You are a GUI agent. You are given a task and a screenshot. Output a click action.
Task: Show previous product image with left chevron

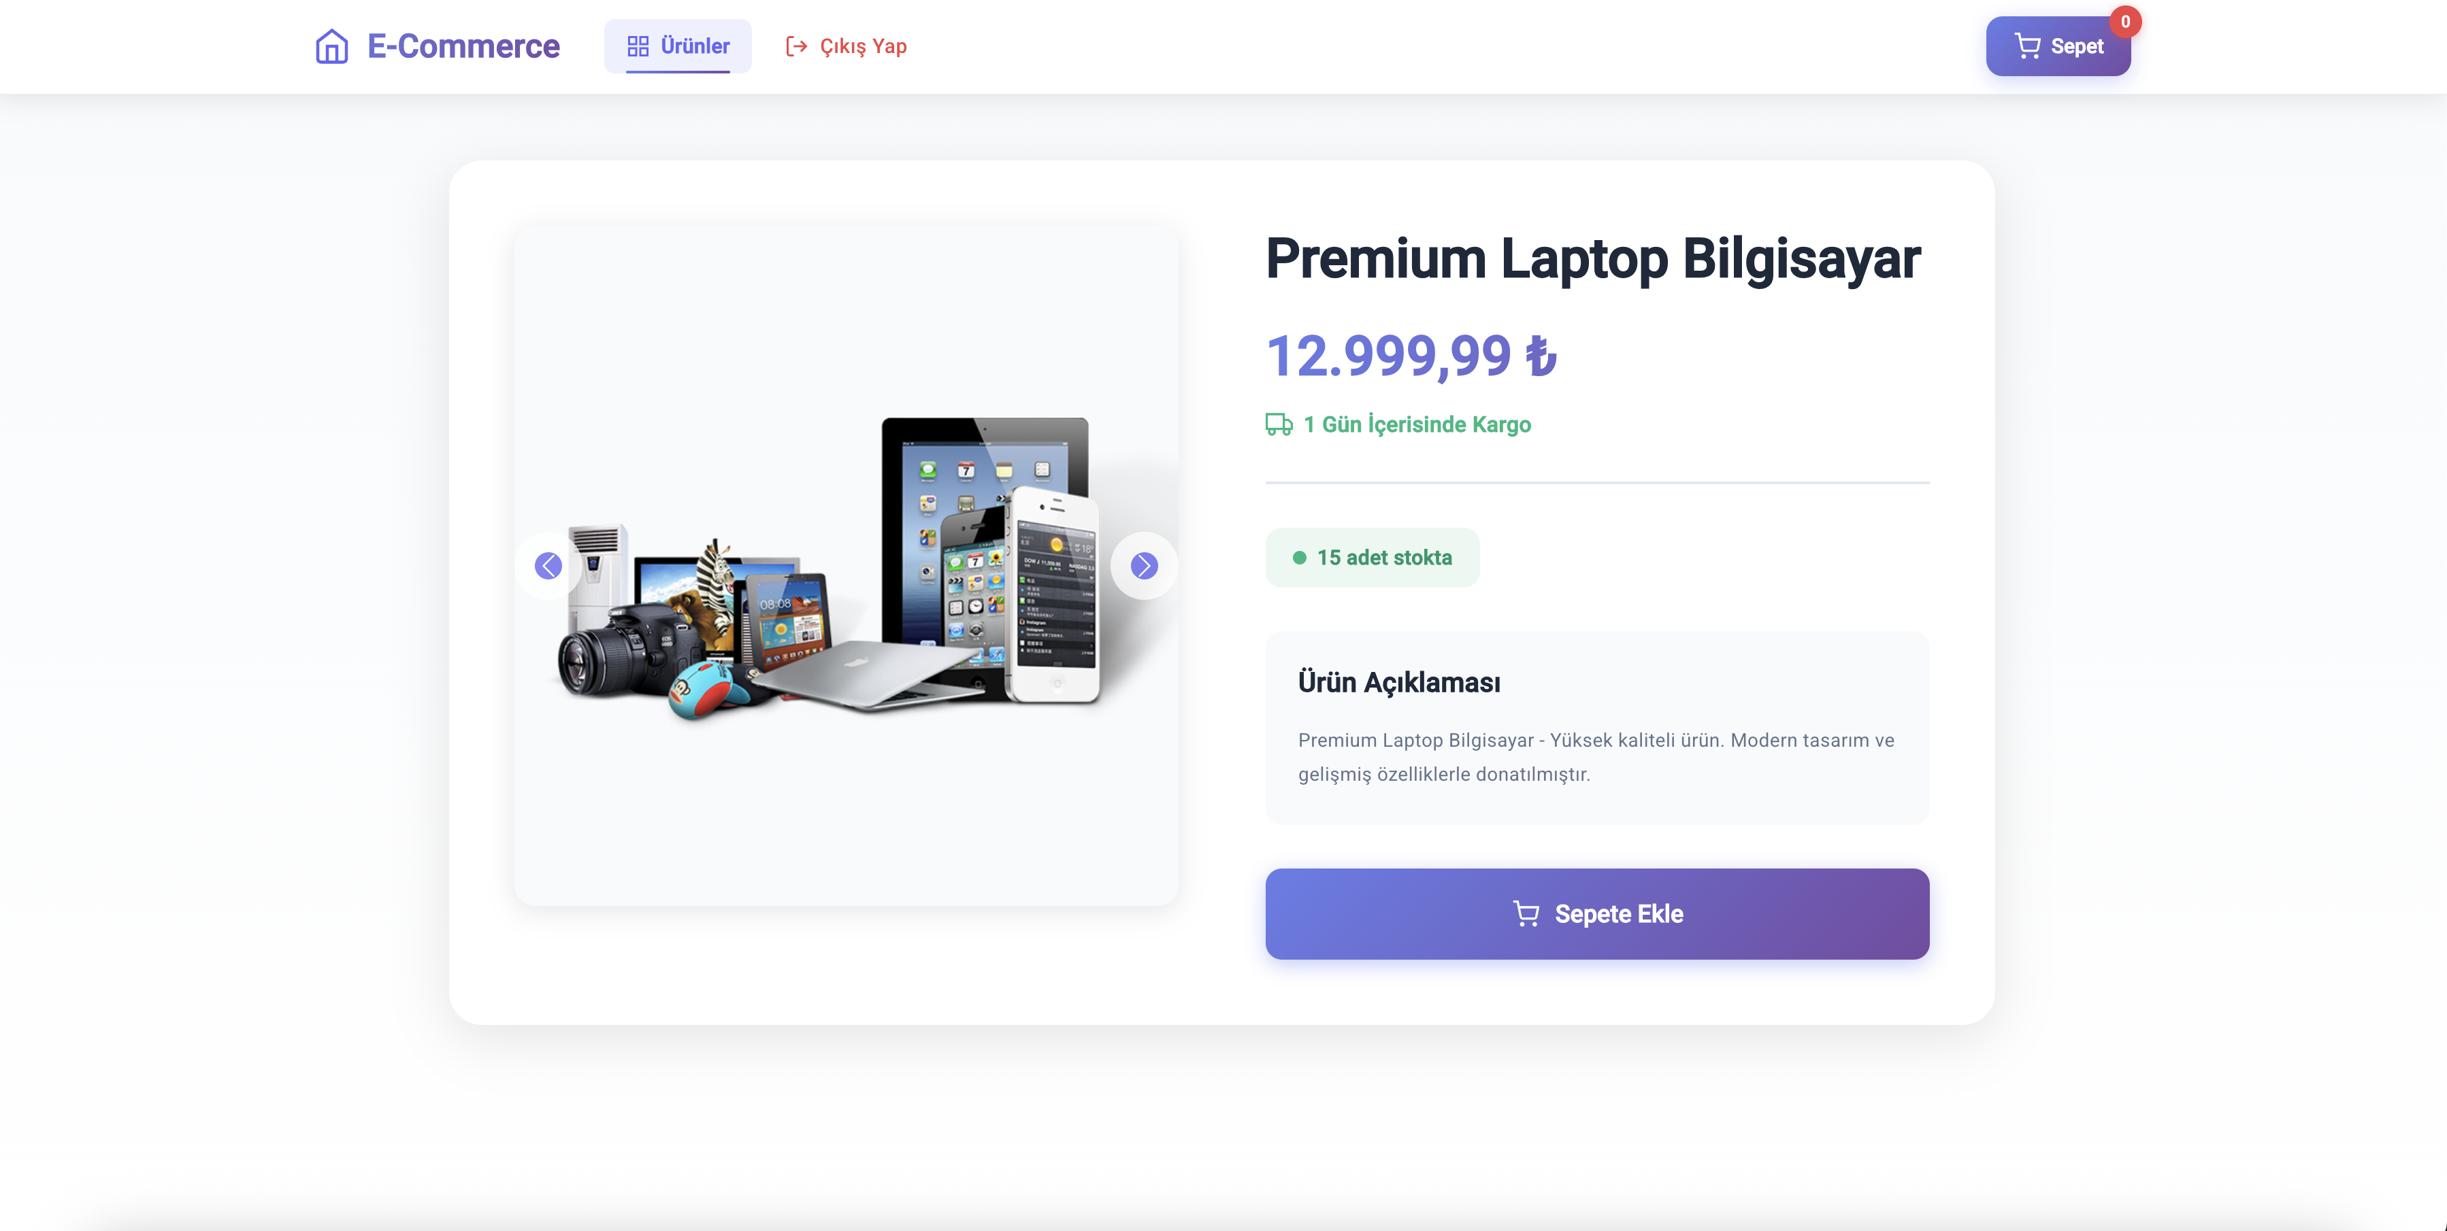548,566
